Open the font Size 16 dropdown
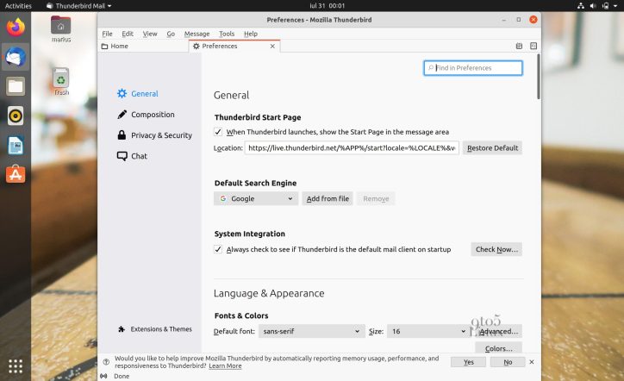624x381 pixels. [427, 331]
